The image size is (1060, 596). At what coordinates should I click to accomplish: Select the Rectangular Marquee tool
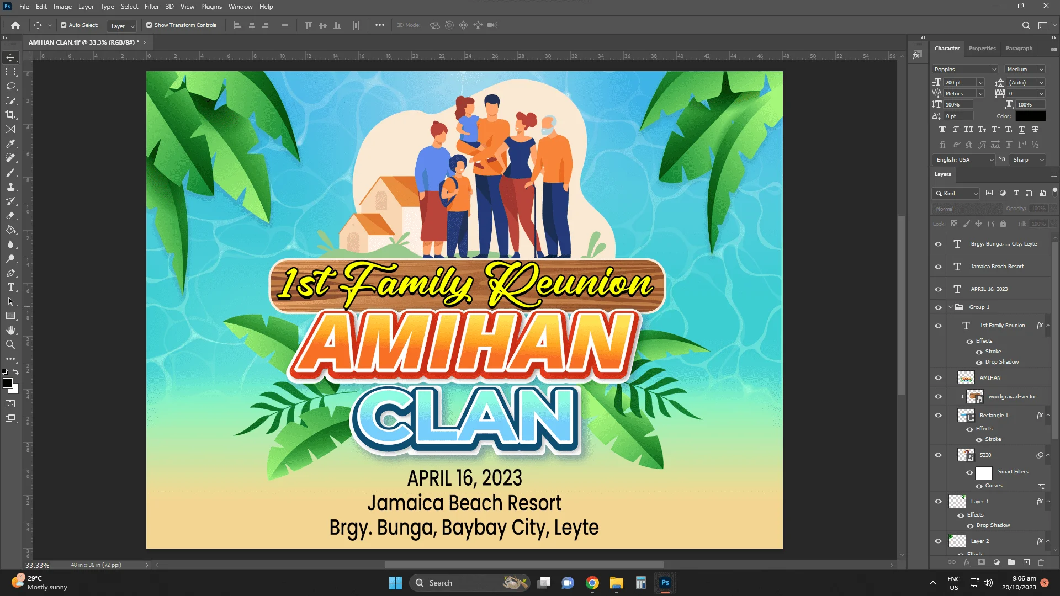point(10,72)
